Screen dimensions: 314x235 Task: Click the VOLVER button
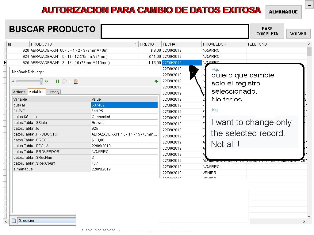(x=298, y=34)
